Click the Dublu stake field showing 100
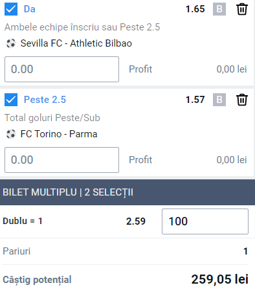This screenshot has height=294, width=255. click(205, 221)
